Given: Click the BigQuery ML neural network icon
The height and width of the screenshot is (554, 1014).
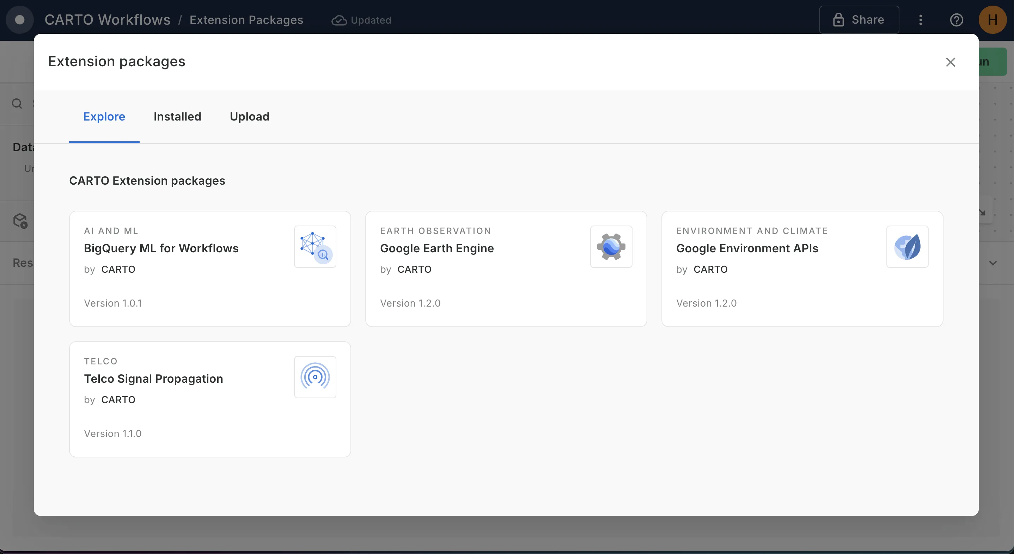Looking at the screenshot, I should click(315, 247).
